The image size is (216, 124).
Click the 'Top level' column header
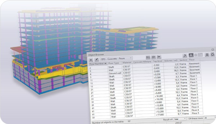pyautogui.click(x=158, y=61)
